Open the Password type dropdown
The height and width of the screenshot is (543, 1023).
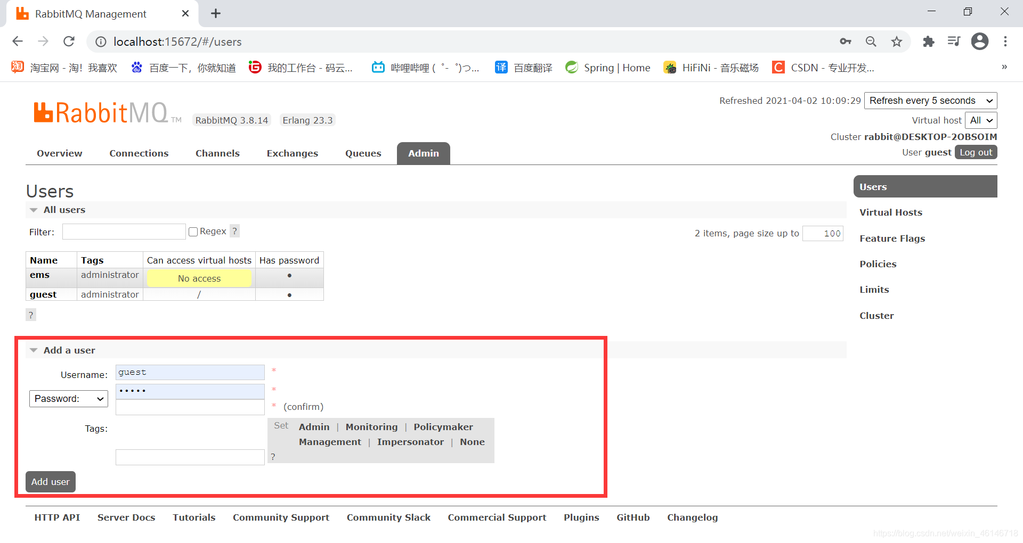point(69,399)
